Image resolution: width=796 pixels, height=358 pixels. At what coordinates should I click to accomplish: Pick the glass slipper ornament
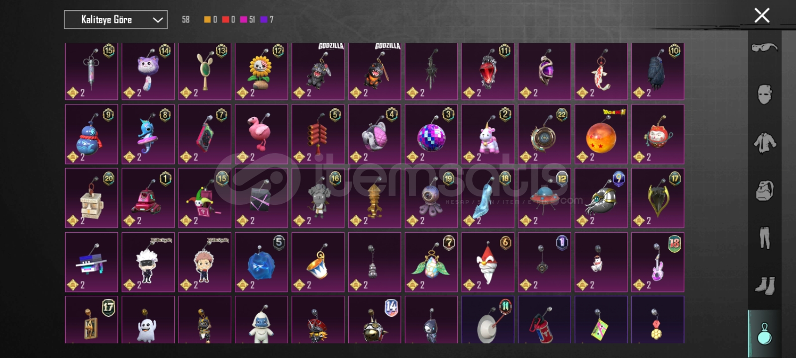click(x=488, y=198)
